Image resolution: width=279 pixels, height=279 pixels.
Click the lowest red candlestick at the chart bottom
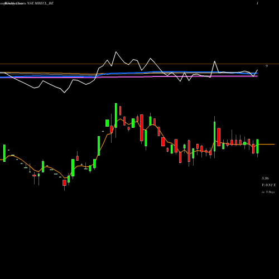click(x=64, y=182)
